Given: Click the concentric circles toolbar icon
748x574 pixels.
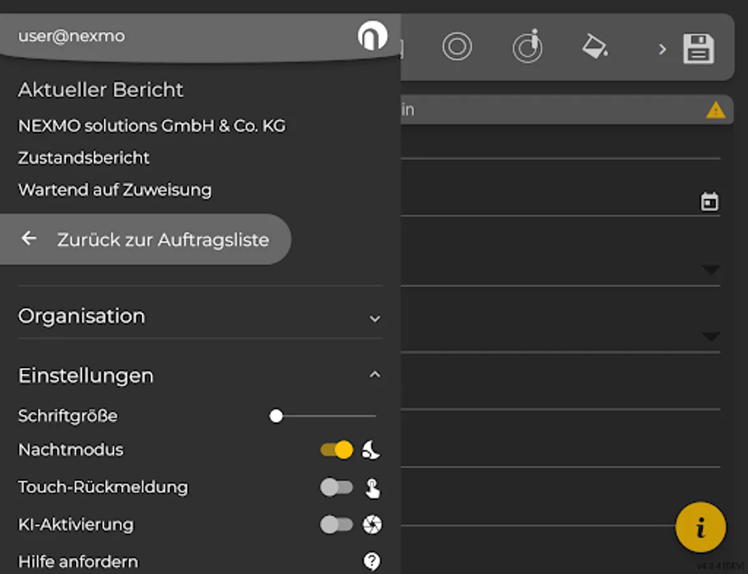Looking at the screenshot, I should point(457,47).
